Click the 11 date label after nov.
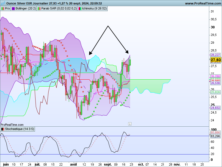 [x=186, y=164]
